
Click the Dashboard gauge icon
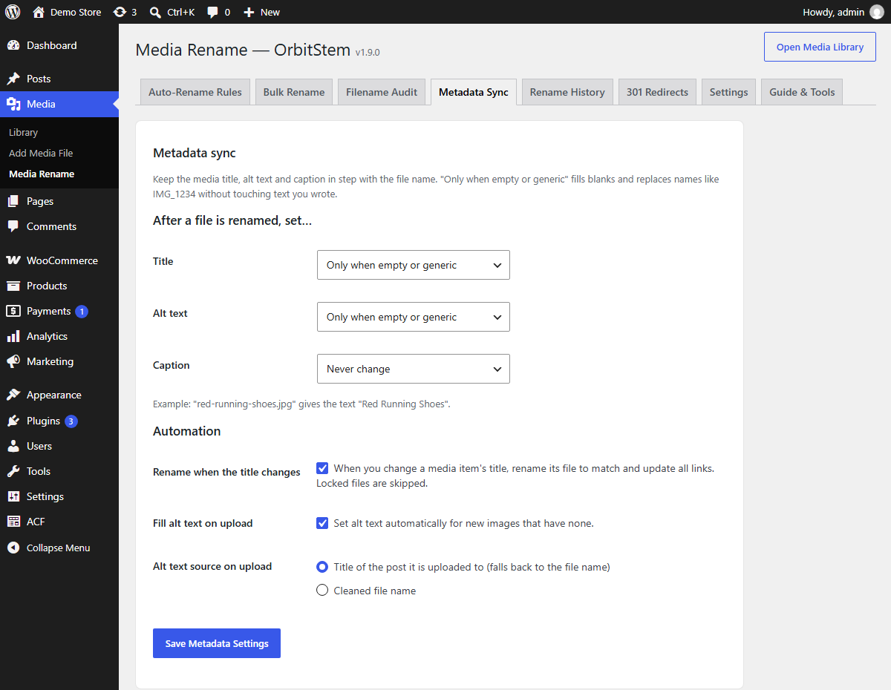tap(13, 45)
